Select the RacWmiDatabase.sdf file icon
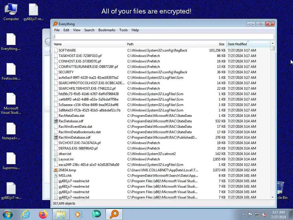The width and height of the screenshot is (293, 220). tap(56, 137)
